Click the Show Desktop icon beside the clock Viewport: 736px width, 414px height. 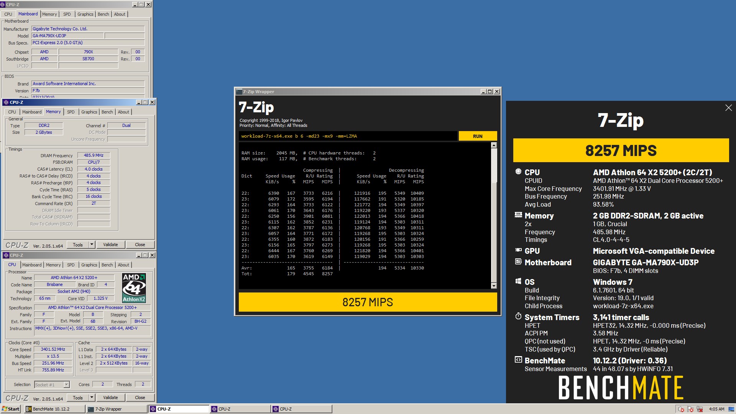click(x=732, y=409)
